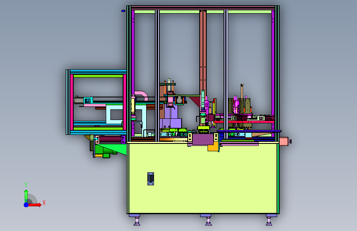Select the light-green top crossbeam of the frame
The height and width of the screenshot is (231, 357).
203,12
